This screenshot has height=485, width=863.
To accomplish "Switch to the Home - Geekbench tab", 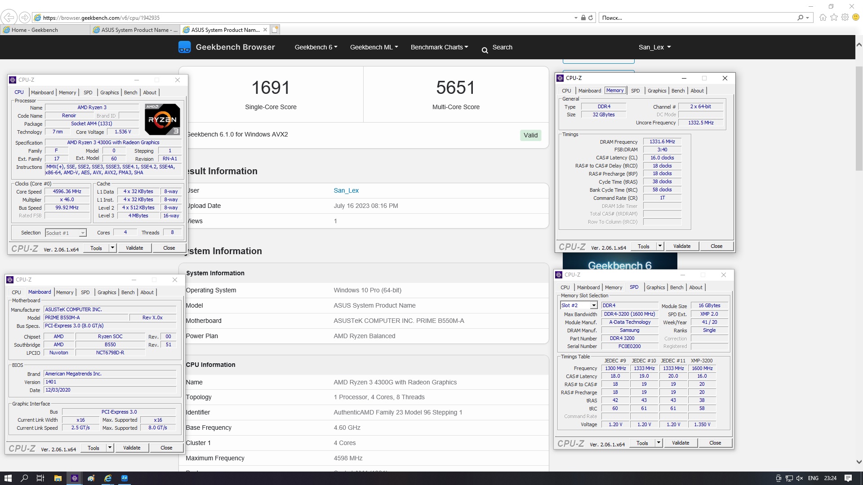I will (45, 30).
